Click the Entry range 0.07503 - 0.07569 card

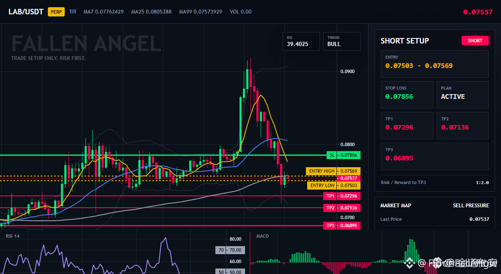[435, 64]
